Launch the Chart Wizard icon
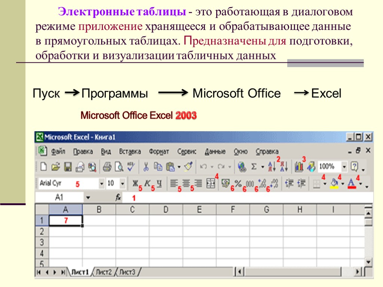This screenshot has height=287, width=383. [299, 167]
